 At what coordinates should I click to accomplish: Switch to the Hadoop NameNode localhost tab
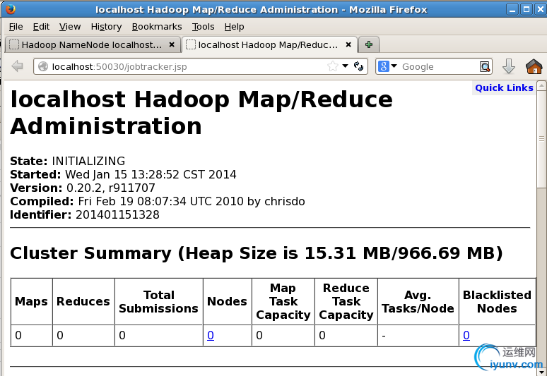pos(93,44)
